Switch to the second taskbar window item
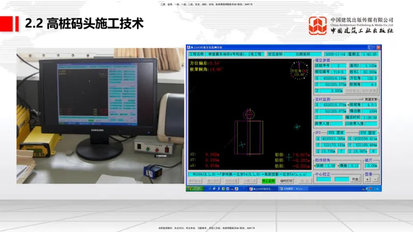This screenshot has height=232, width=413. [x=292, y=189]
